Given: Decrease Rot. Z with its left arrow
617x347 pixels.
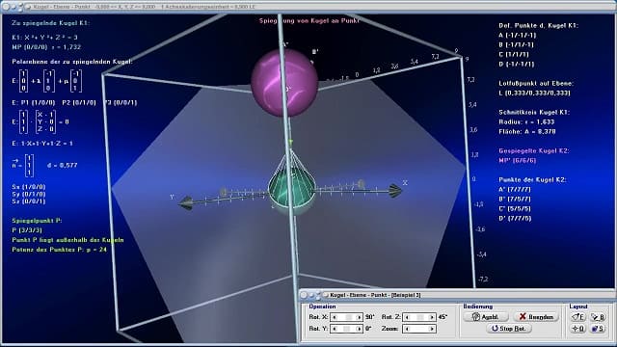Looking at the screenshot, I should click(x=407, y=317).
